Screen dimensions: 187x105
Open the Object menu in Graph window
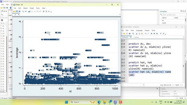25,8
